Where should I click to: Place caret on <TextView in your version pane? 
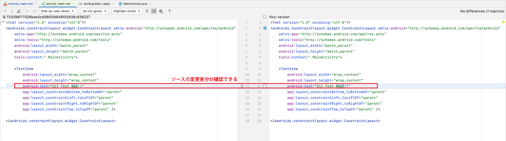point(288,69)
